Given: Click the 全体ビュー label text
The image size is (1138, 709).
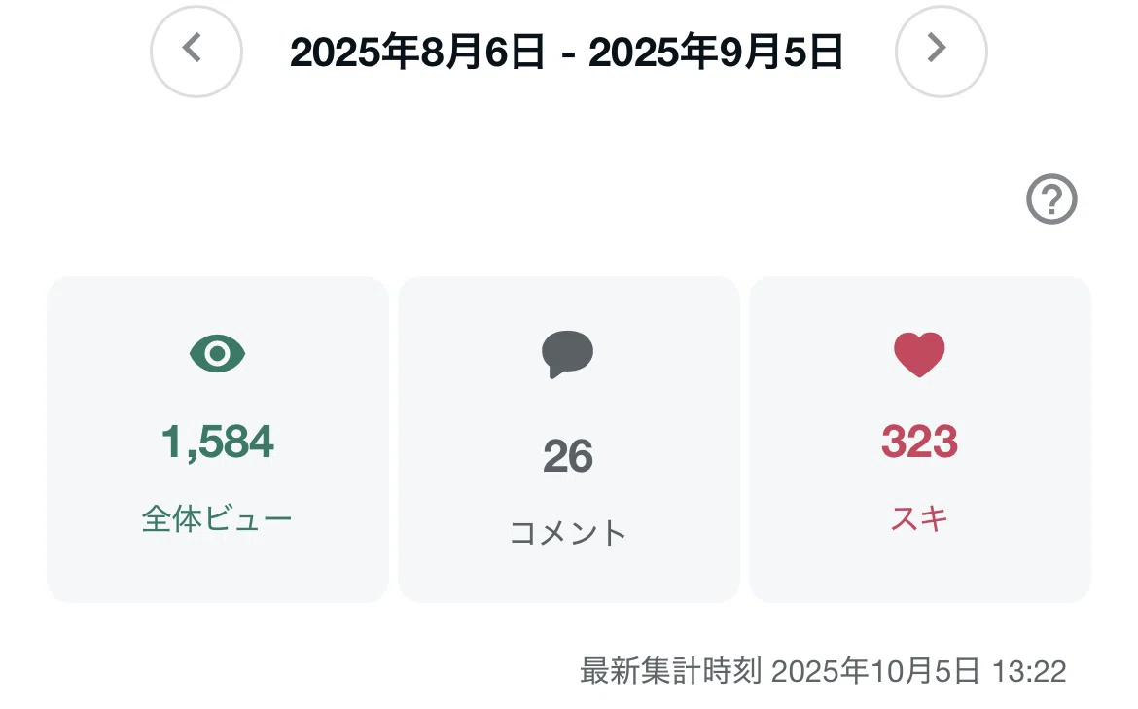Looking at the screenshot, I should (x=217, y=519).
